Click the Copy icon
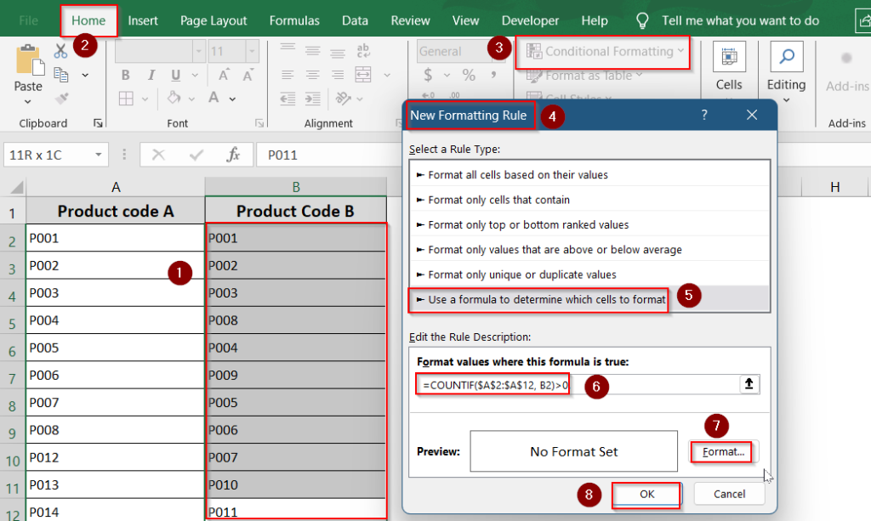The width and height of the screenshot is (871, 521). click(60, 75)
